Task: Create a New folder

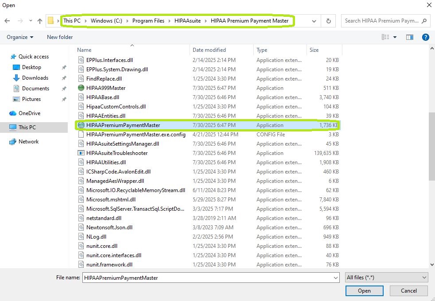Action: coord(60,37)
